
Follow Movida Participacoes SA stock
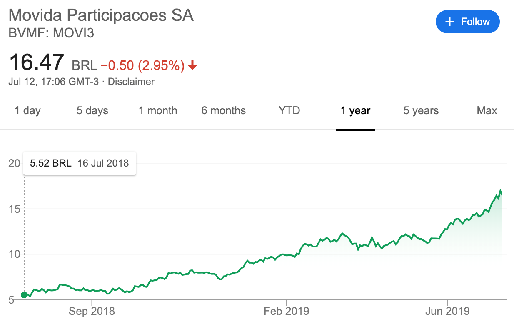tap(467, 22)
